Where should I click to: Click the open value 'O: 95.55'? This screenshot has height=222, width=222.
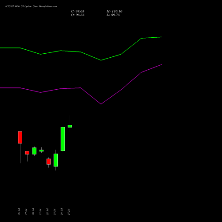point(78,15)
